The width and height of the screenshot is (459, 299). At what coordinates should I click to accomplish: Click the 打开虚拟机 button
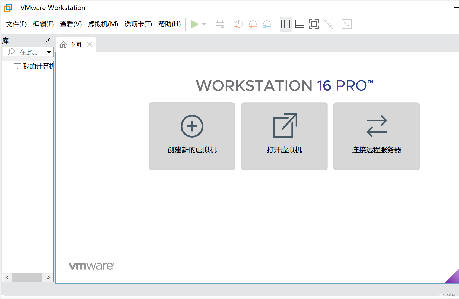pyautogui.click(x=284, y=136)
